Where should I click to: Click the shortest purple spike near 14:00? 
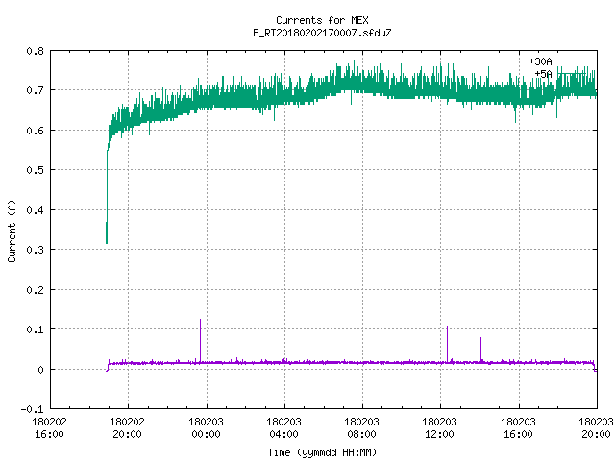coord(480,350)
